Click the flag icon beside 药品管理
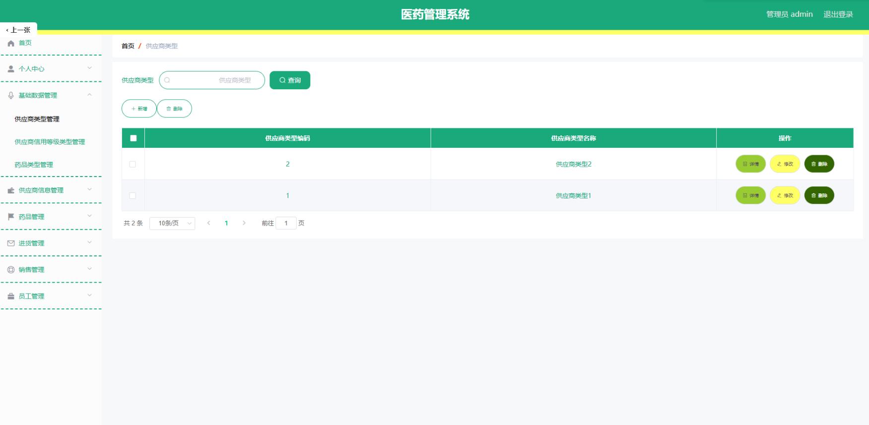Viewport: 869px width, 425px height. 11,217
